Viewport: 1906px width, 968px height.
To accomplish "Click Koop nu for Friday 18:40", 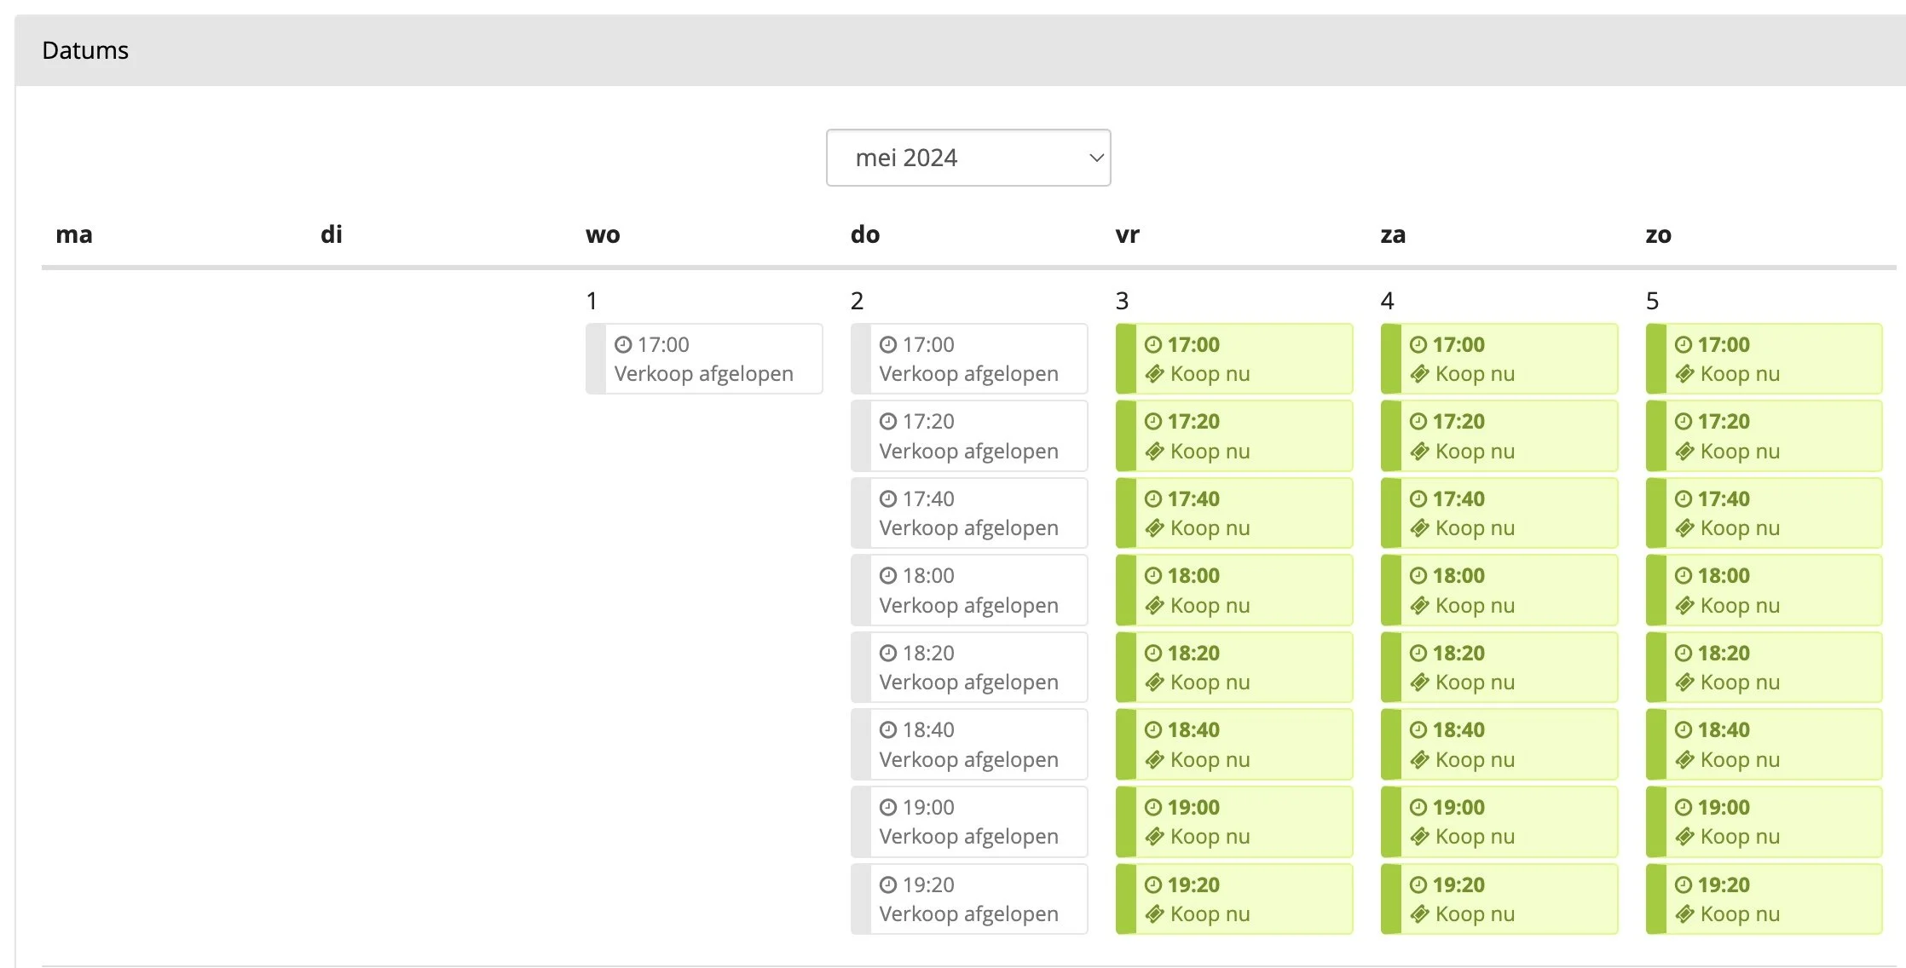I will (1210, 759).
